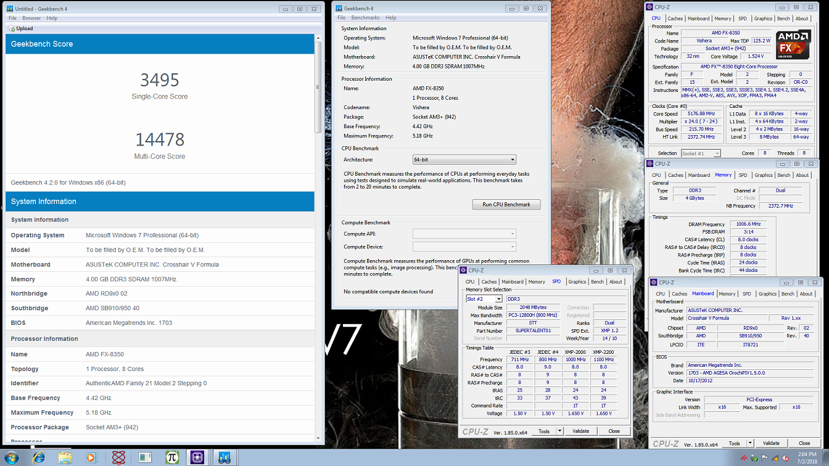Open Tools dropdown arrow in SPD window
Screen dimensions: 829x466
click(x=559, y=431)
